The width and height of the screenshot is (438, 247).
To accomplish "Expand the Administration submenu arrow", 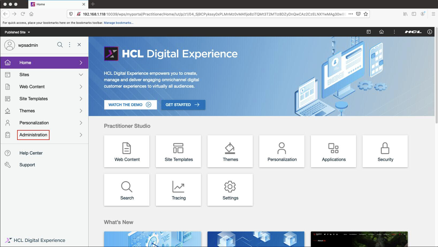I will (81, 135).
